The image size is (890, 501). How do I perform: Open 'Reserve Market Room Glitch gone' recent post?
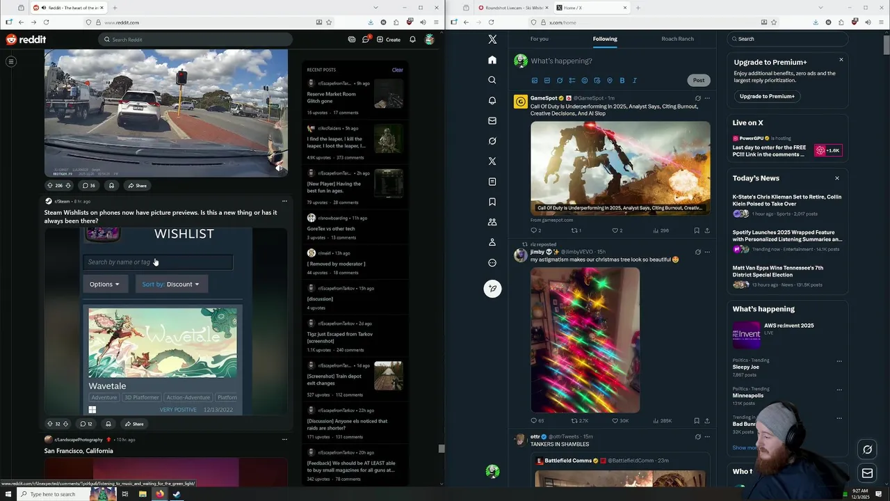coord(331,97)
